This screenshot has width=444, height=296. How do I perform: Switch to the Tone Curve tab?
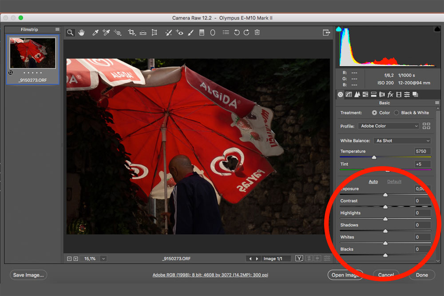pos(349,94)
